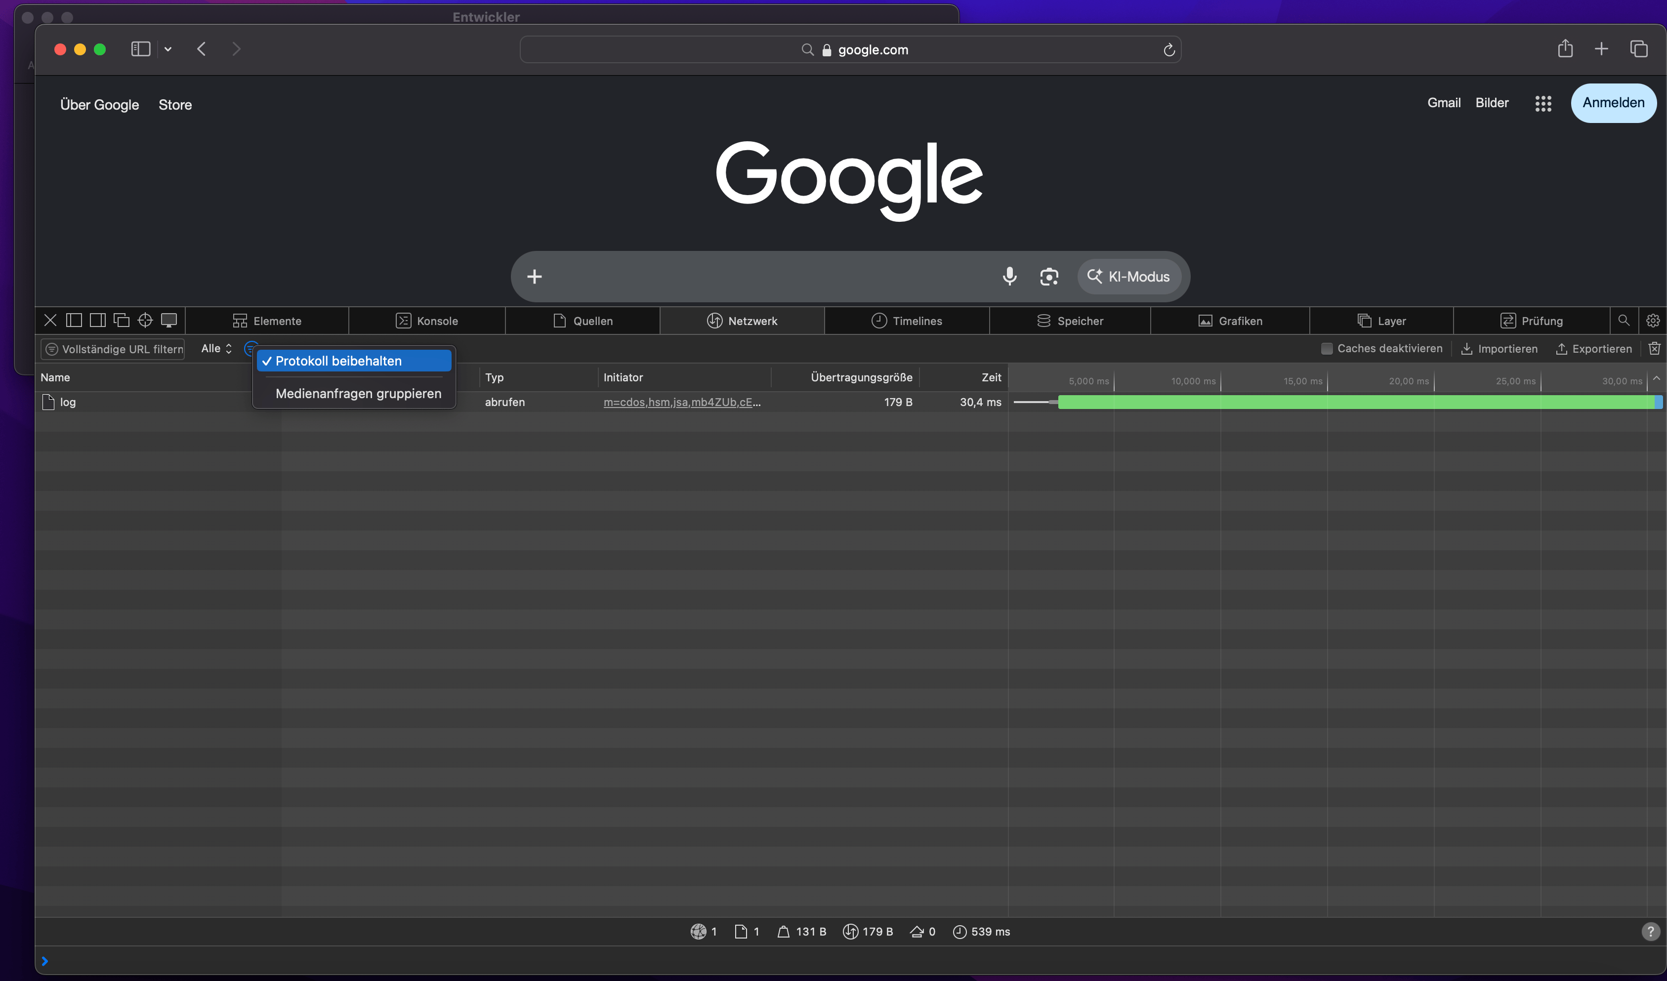Click the 539 ms load time statistic
The width and height of the screenshot is (1667, 981).
pyautogui.click(x=981, y=932)
